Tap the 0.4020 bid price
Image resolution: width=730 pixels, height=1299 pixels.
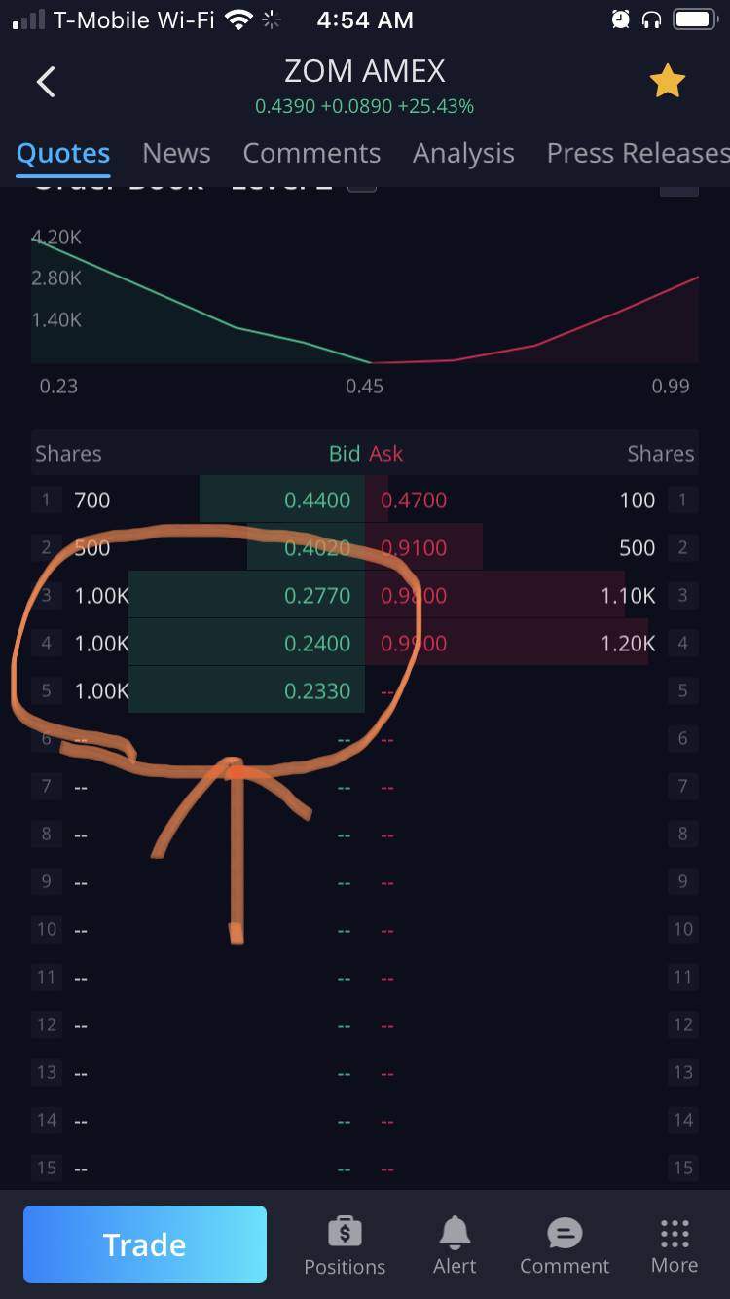[317, 547]
